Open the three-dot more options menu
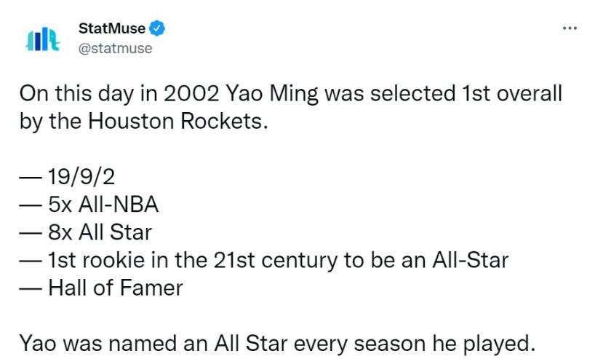The image size is (595, 359). [570, 28]
